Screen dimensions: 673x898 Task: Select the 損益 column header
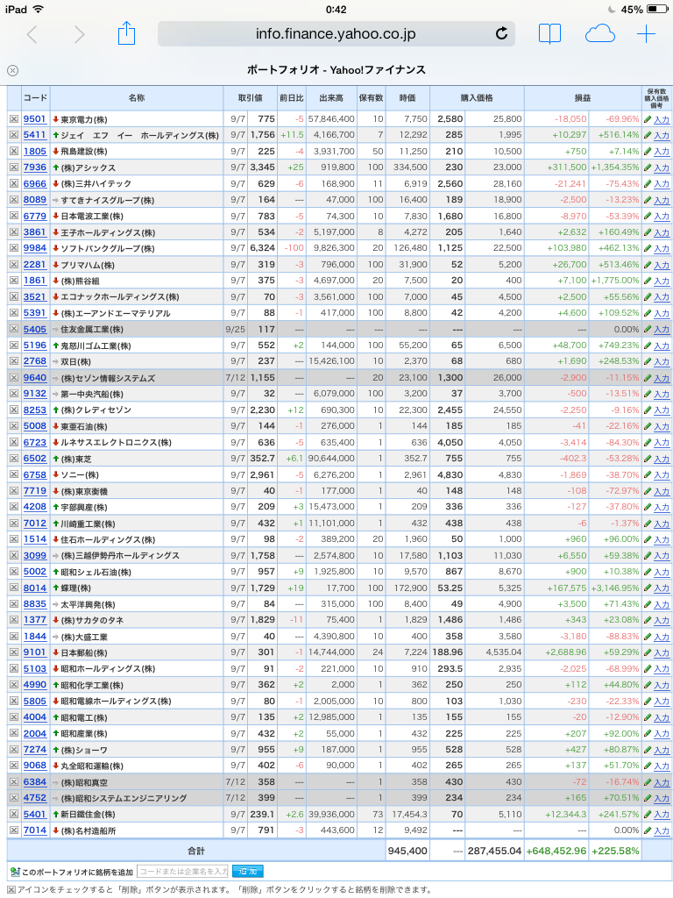pos(583,98)
